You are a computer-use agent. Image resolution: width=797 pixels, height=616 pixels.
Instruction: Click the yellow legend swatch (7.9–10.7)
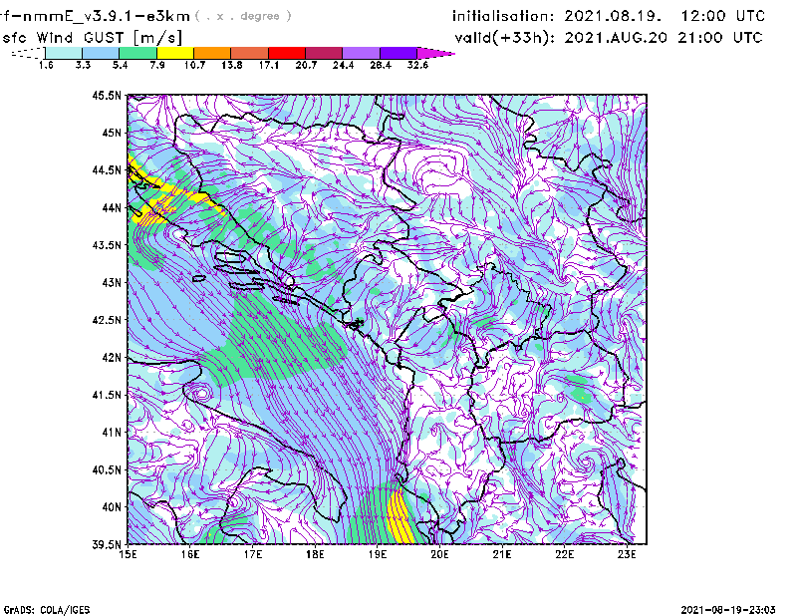[175, 53]
